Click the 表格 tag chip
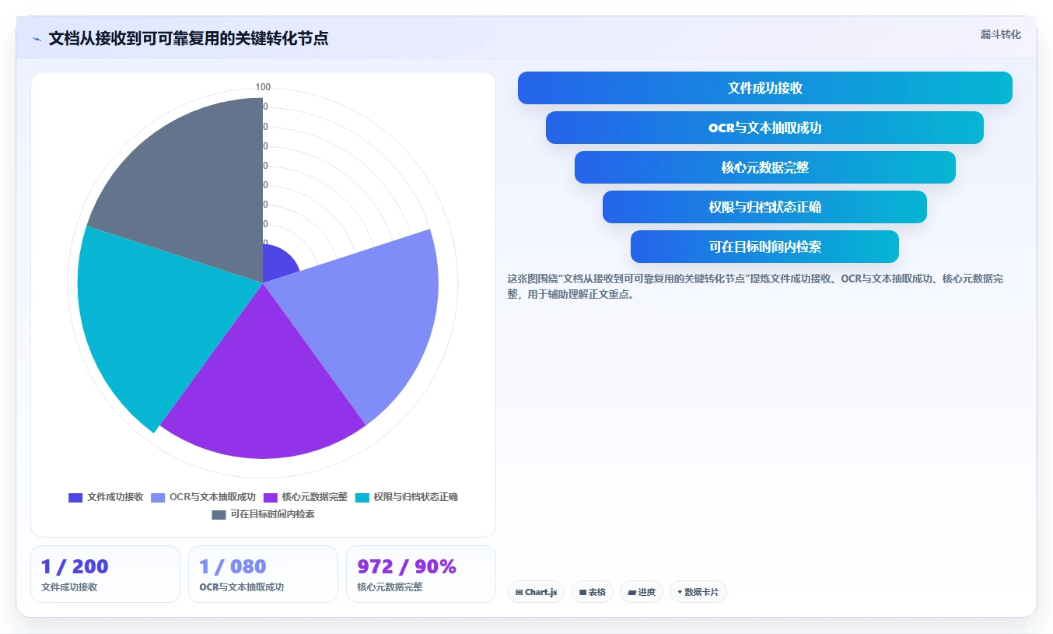1053x634 pixels. coord(592,592)
